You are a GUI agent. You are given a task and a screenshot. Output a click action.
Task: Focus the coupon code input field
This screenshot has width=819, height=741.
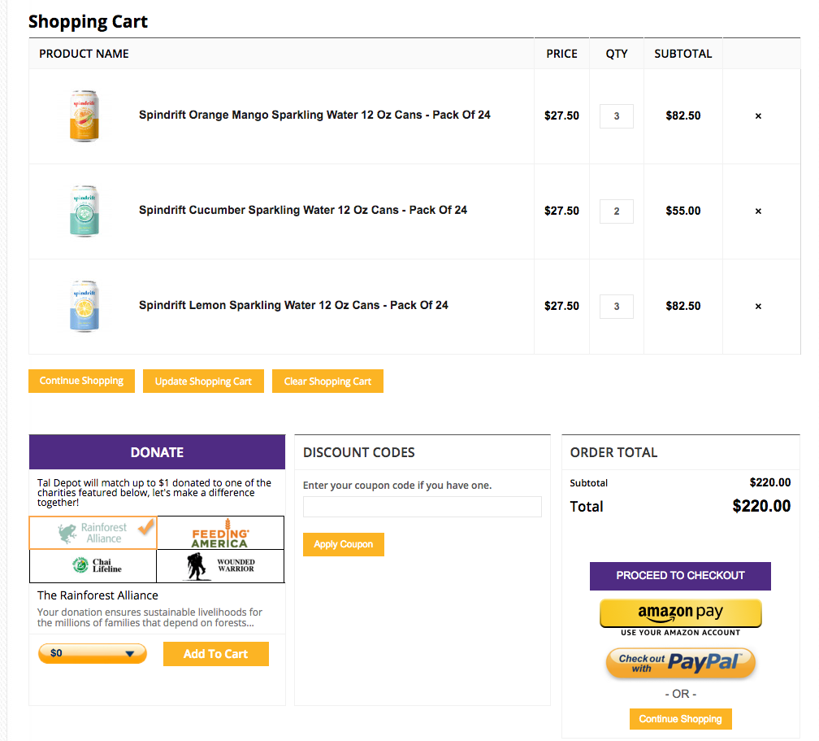point(422,507)
